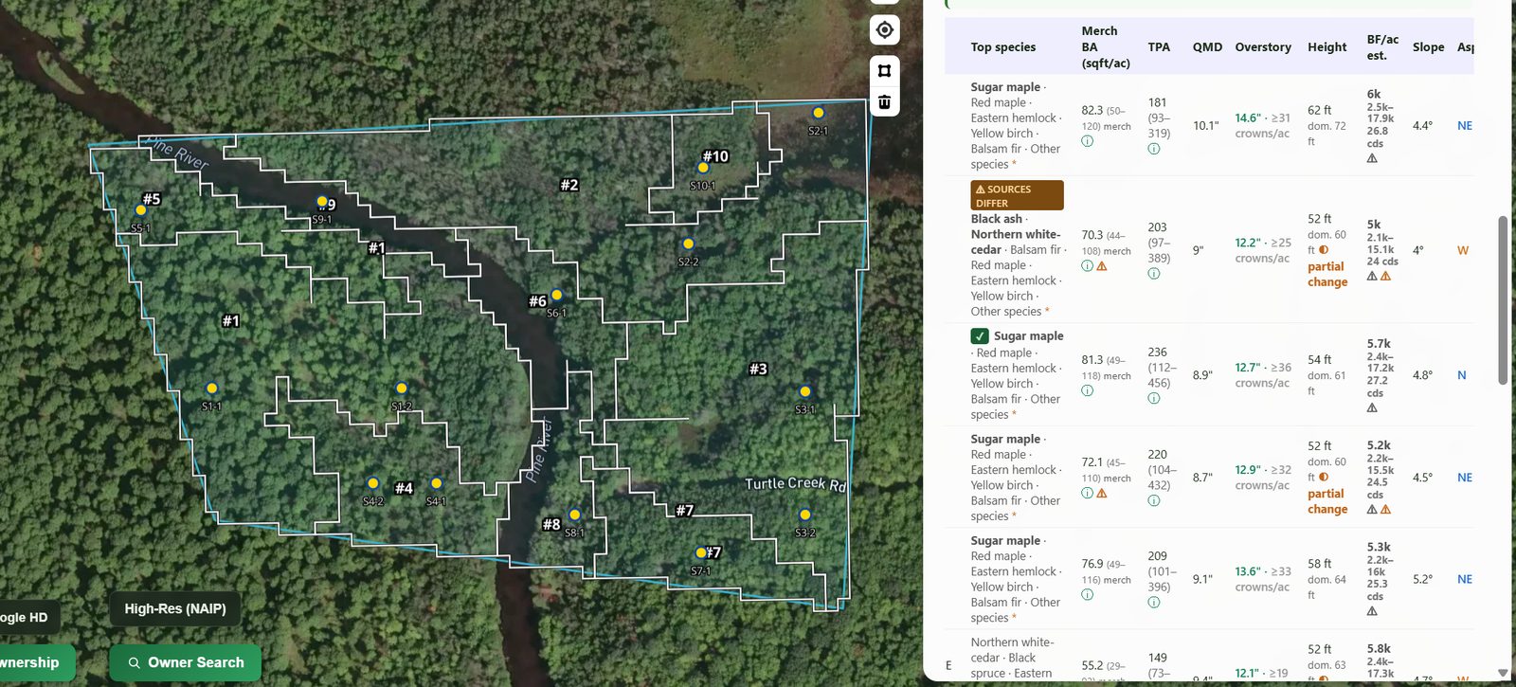Click orange warning icon beside 72.1 merch

pos(1102,493)
